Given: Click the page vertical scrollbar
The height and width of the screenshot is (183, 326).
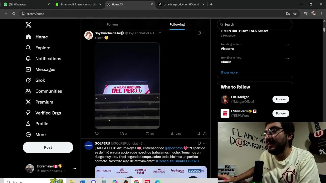Looking at the screenshot, I should (x=324, y=29).
